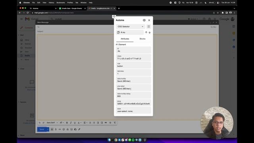254x143 pixels.
Task: Select parent element with up arrow
Action: coord(146,33)
